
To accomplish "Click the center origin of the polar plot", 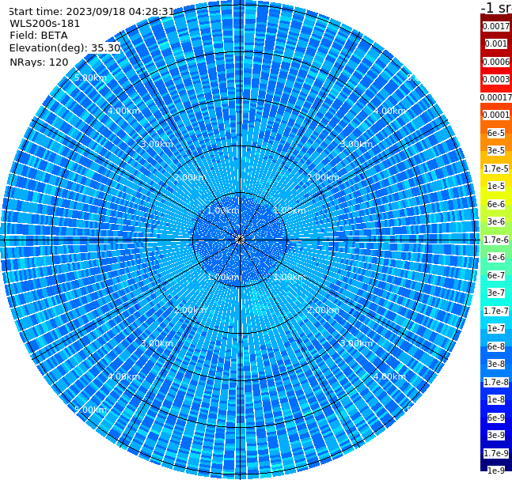I will pos(240,240).
